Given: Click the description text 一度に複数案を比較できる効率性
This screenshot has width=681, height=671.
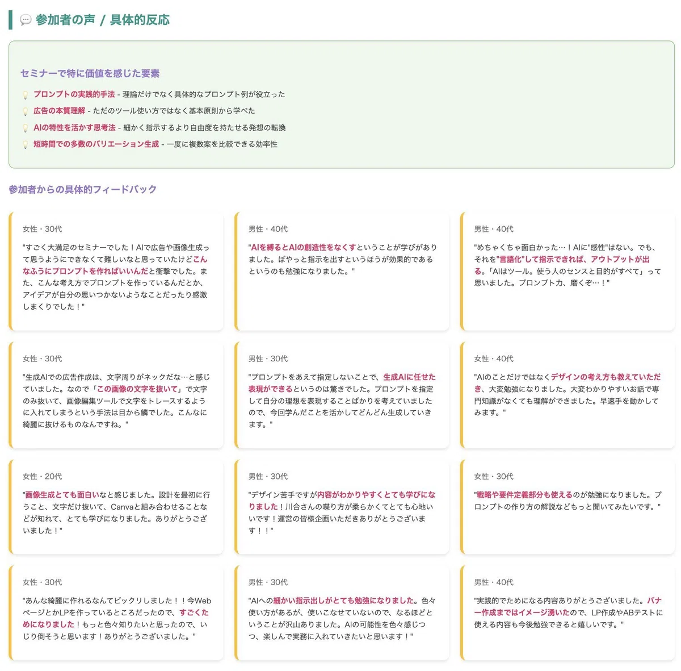Looking at the screenshot, I should coord(222,144).
